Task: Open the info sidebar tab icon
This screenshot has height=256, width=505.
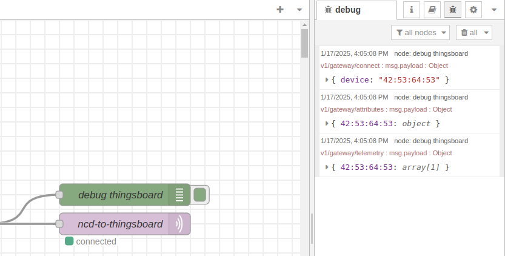Action: (412, 10)
